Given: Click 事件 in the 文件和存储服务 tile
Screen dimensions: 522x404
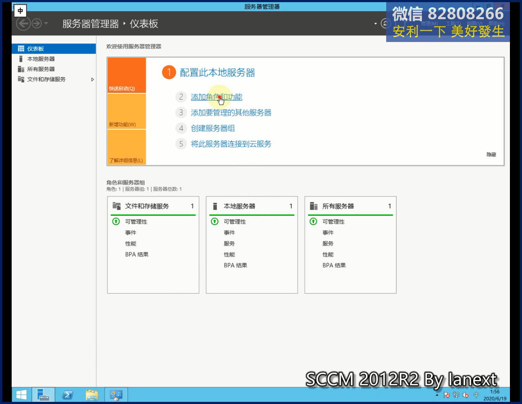Looking at the screenshot, I should pyautogui.click(x=131, y=233).
